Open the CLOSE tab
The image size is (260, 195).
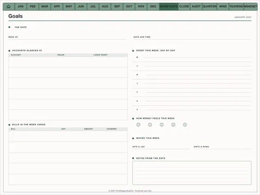pyautogui.click(x=184, y=6)
